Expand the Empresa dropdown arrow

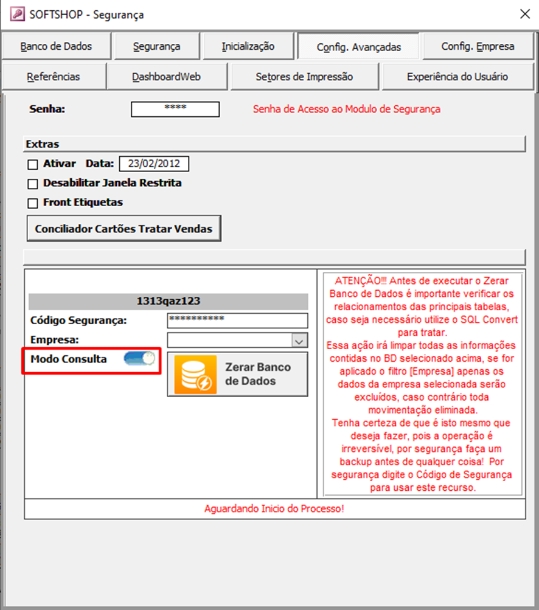pos(299,341)
